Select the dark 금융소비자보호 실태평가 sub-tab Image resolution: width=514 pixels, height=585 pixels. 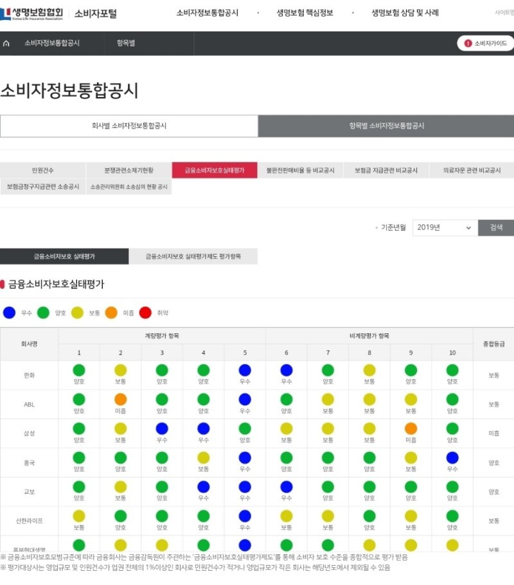coord(64,256)
